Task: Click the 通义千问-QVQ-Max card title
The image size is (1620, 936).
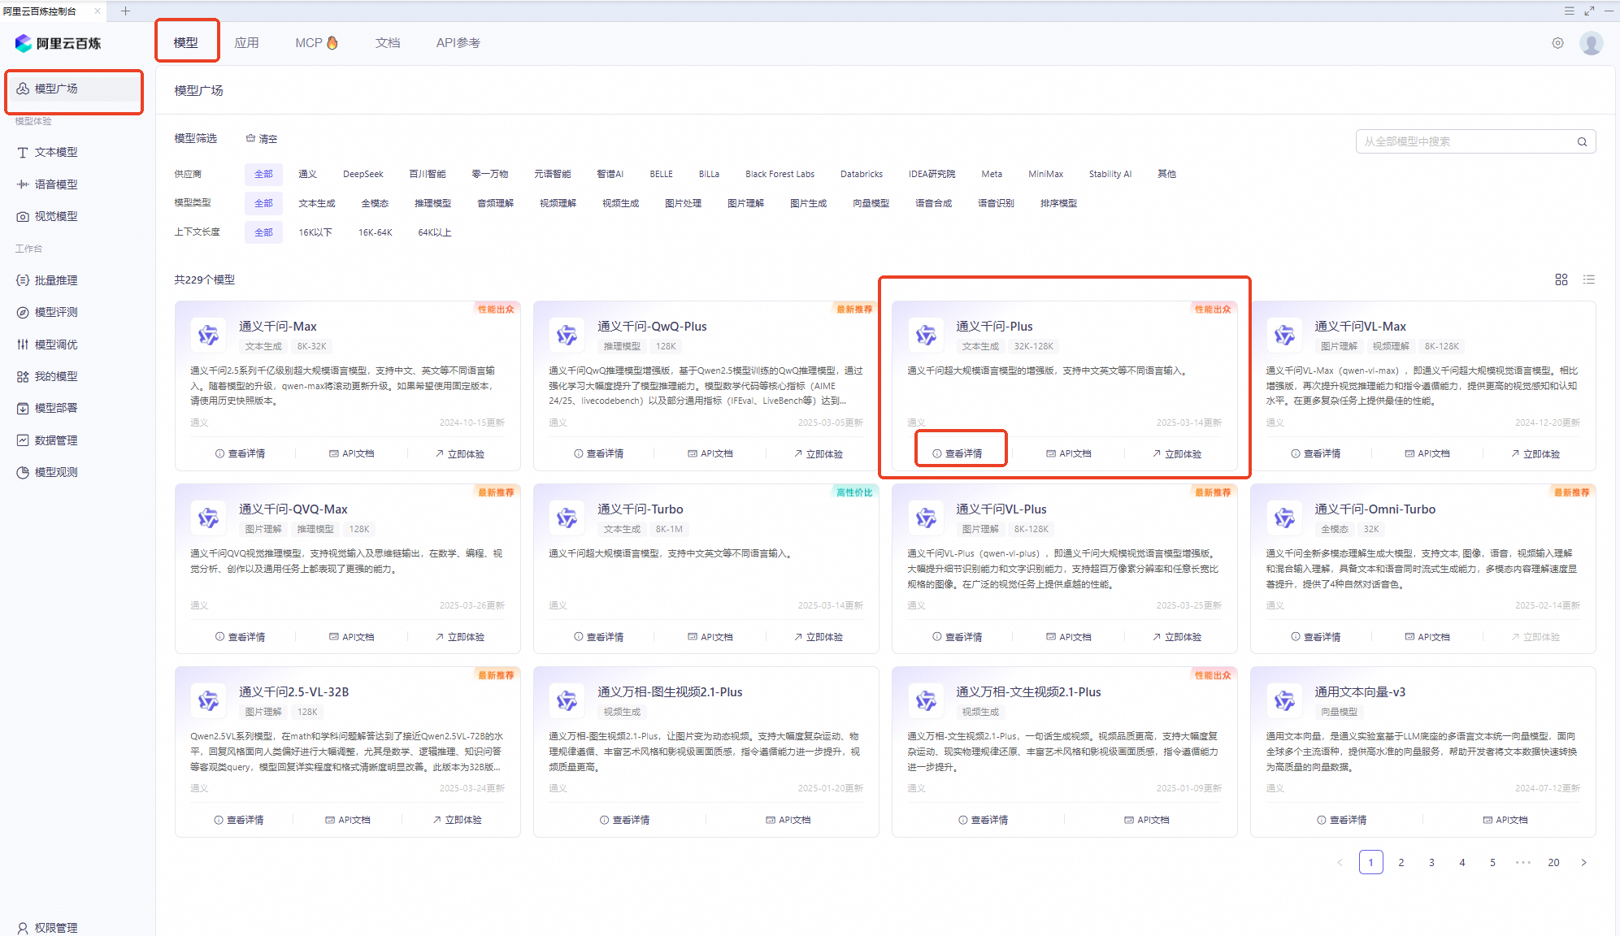Action: tap(293, 509)
